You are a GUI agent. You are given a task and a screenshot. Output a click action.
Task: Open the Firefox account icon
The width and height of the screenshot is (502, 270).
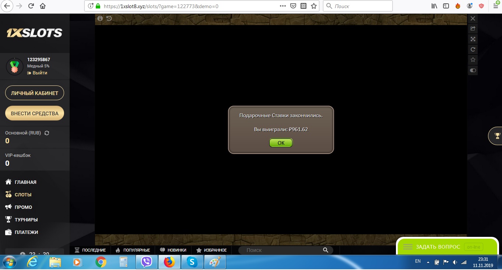pyautogui.click(x=470, y=6)
